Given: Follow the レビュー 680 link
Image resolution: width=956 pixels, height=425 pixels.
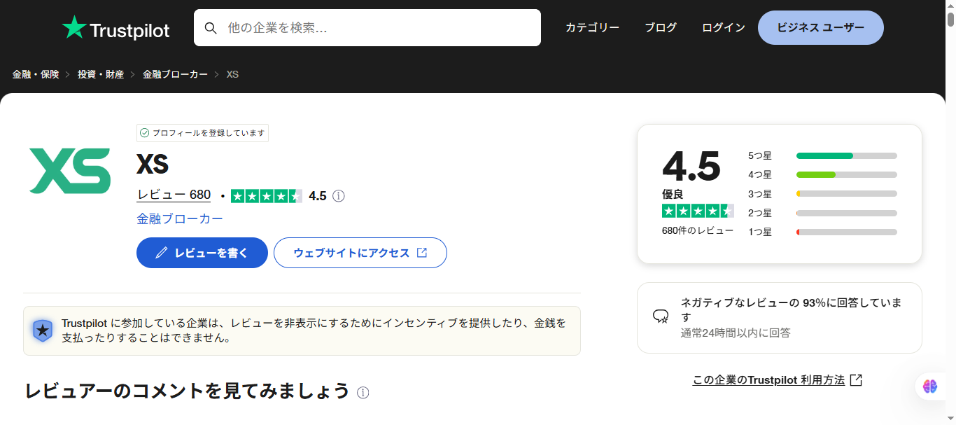Looking at the screenshot, I should pyautogui.click(x=174, y=195).
